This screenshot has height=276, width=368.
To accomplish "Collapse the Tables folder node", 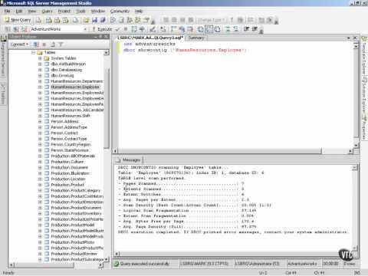I will pyautogui.click(x=33, y=53).
